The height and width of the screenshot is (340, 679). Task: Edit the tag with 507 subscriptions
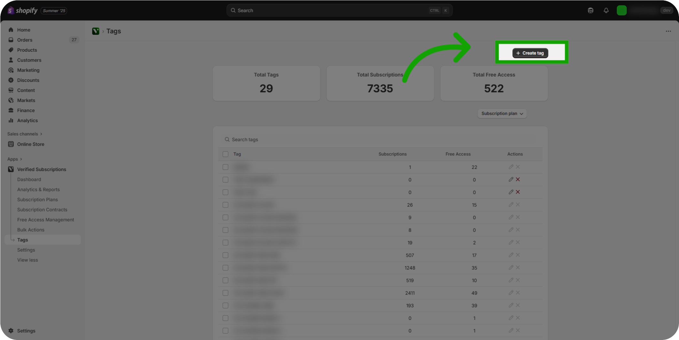[x=511, y=255]
